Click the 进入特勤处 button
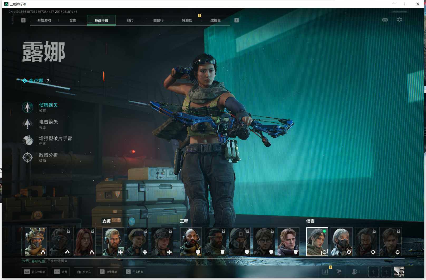426x280 pixels. pyautogui.click(x=35, y=272)
